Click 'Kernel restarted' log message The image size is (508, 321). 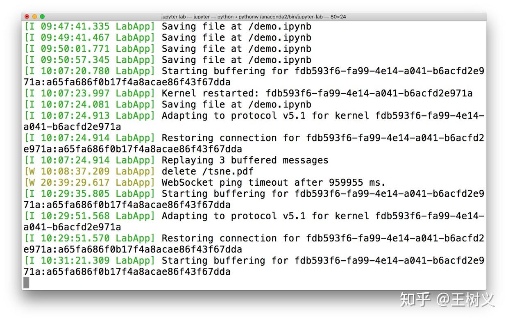(317, 93)
